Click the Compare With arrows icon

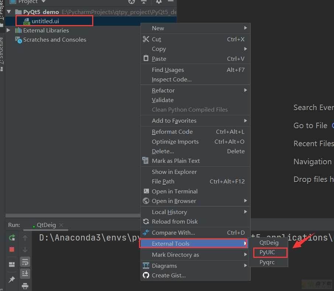(146, 232)
